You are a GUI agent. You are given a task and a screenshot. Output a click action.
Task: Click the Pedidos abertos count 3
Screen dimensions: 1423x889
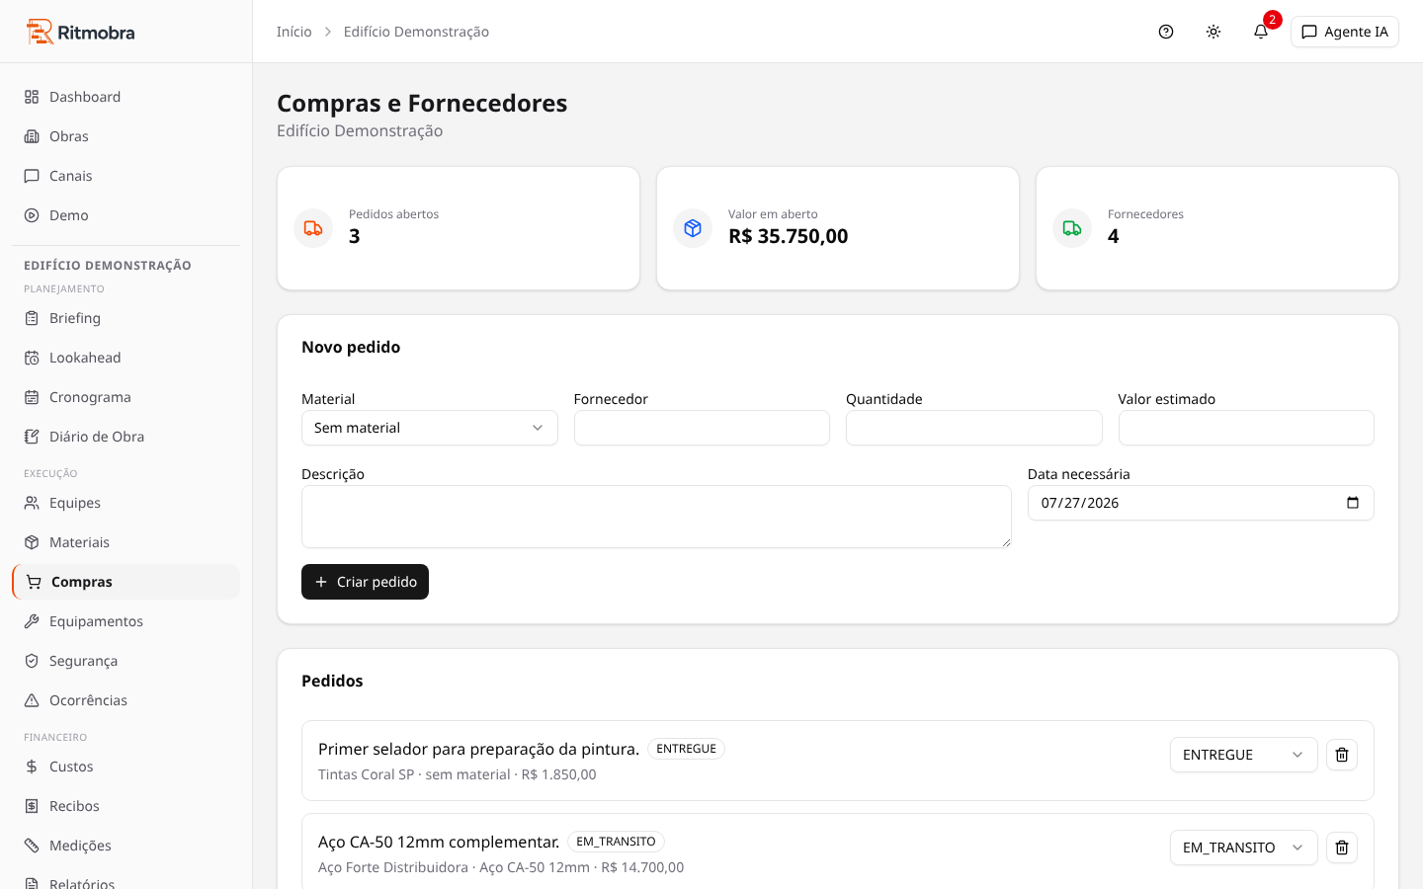[x=355, y=236]
